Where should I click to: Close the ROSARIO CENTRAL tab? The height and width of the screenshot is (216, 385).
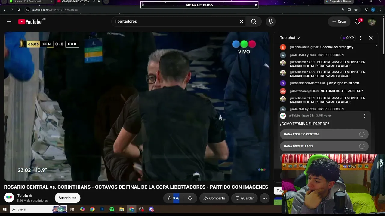tap(99, 1)
